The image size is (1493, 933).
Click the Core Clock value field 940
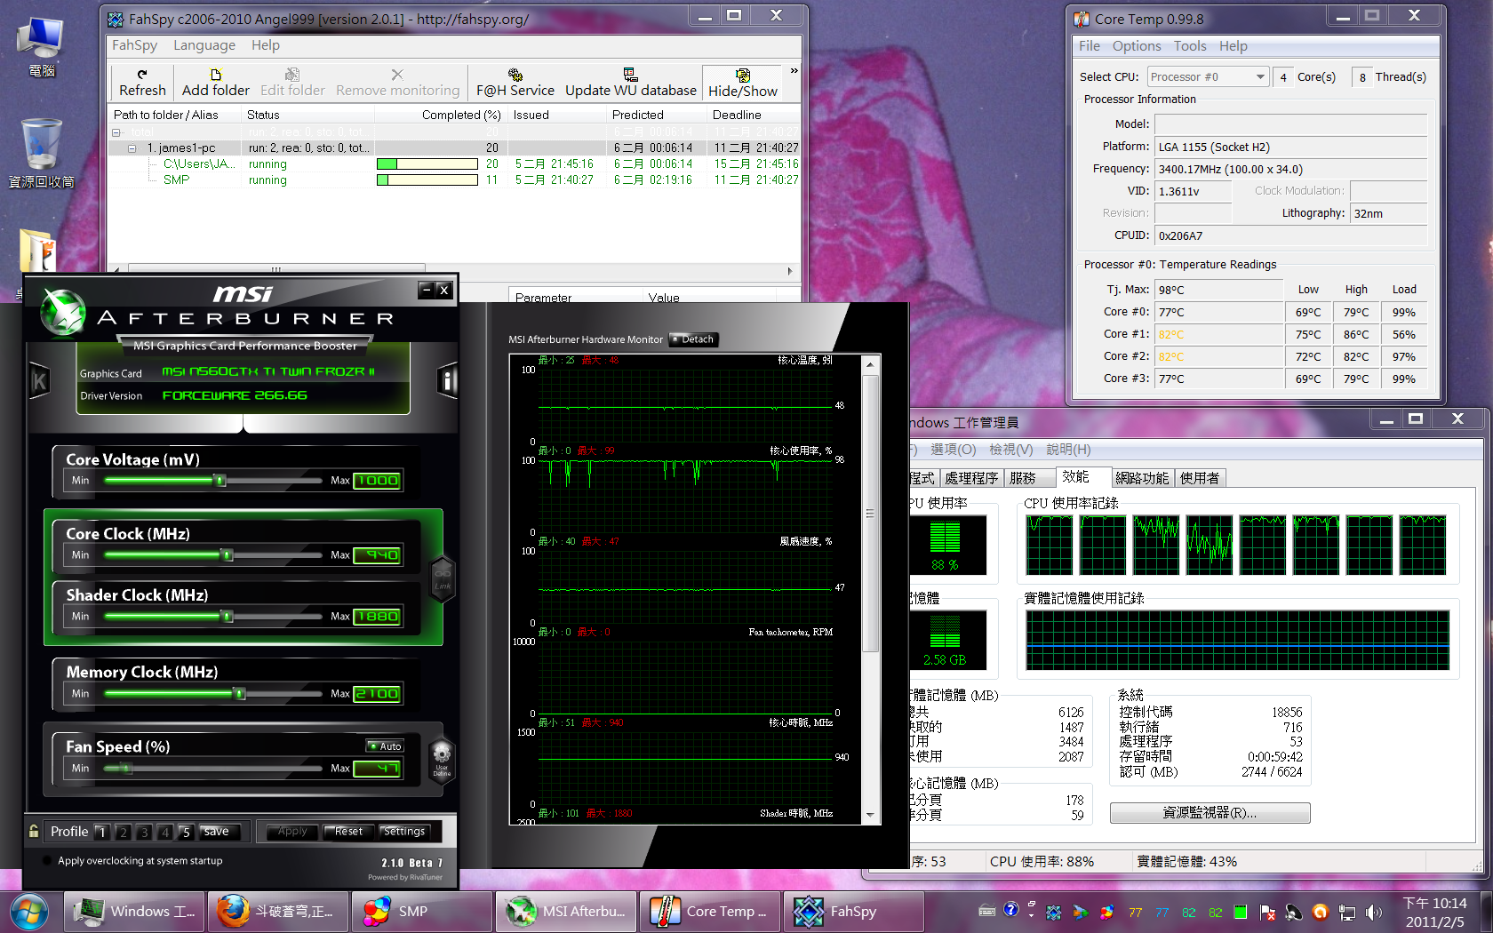(378, 555)
